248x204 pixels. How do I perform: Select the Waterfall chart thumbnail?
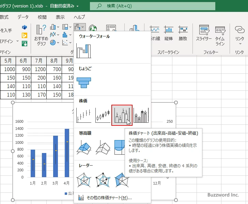tap(84, 51)
